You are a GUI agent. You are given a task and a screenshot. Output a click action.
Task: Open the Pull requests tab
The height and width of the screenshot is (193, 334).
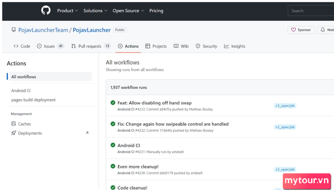[x=91, y=46]
